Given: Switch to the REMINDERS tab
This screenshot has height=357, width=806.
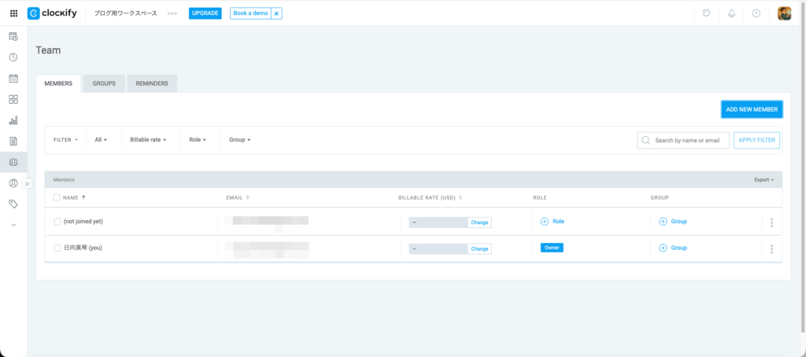Looking at the screenshot, I should tap(152, 83).
